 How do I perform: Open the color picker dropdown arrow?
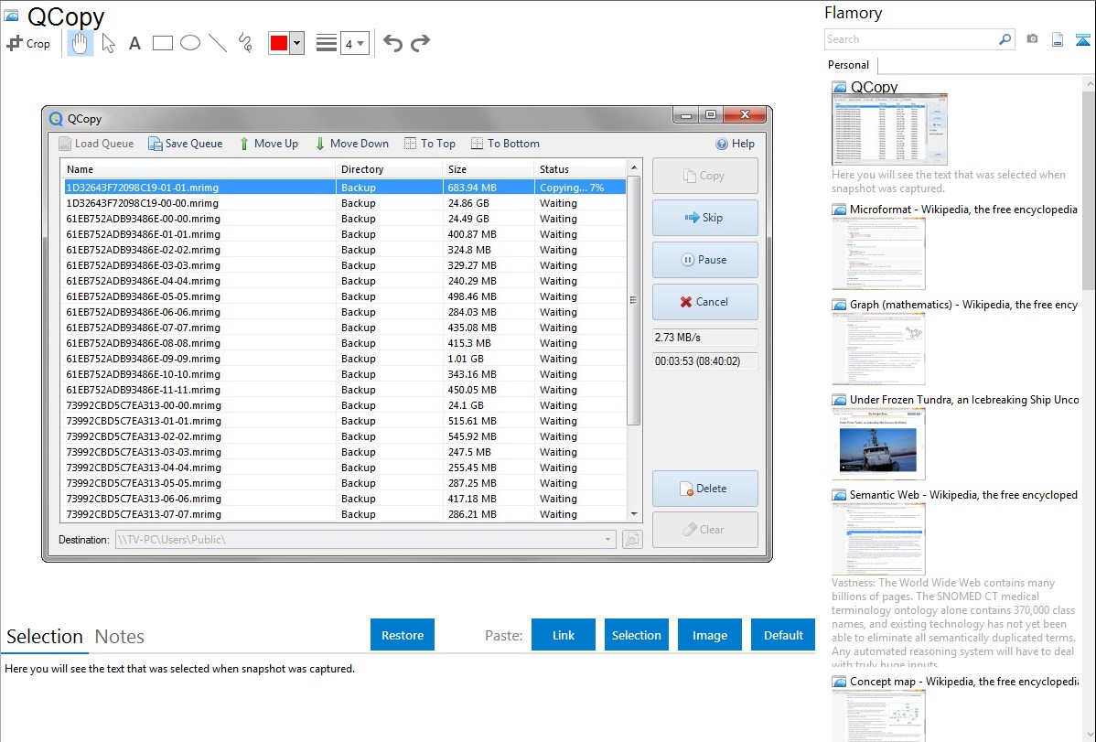[x=297, y=43]
